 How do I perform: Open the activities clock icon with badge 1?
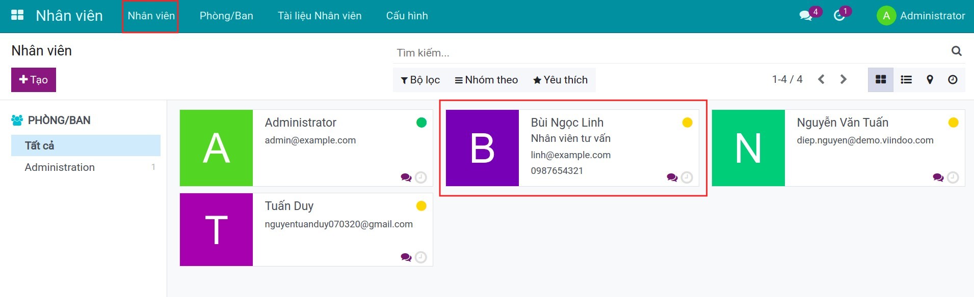coord(839,16)
